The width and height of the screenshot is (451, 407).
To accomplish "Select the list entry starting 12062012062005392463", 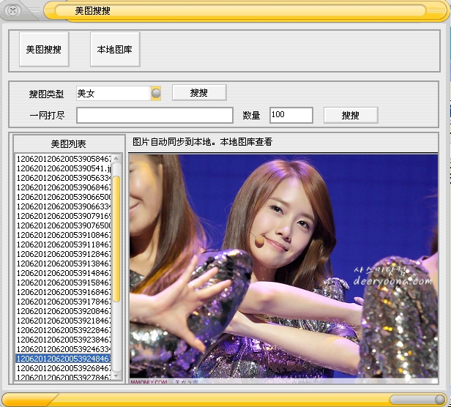I will point(64,349).
